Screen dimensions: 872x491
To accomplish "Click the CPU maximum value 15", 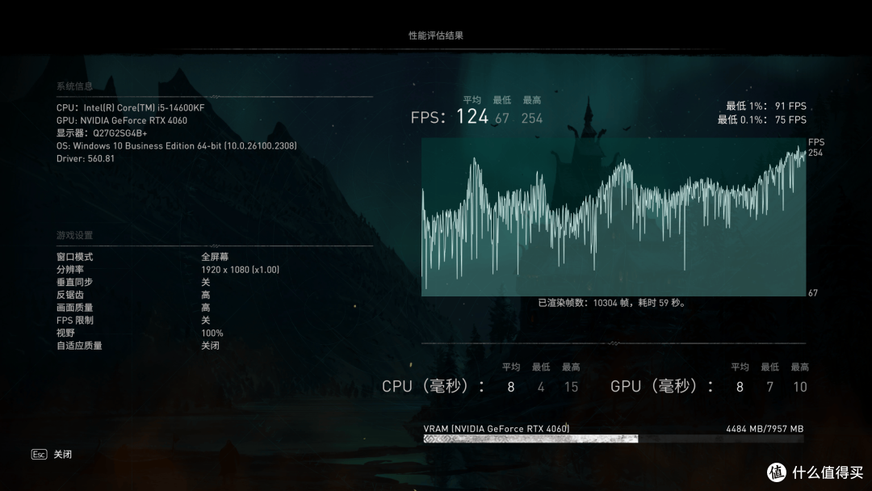I will [571, 387].
